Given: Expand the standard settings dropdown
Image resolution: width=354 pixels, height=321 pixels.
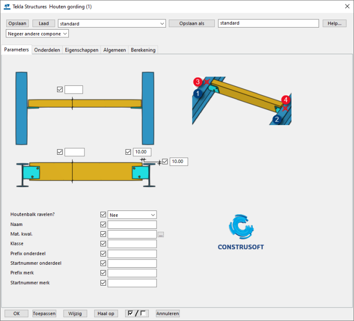Looking at the screenshot, I should [162, 23].
